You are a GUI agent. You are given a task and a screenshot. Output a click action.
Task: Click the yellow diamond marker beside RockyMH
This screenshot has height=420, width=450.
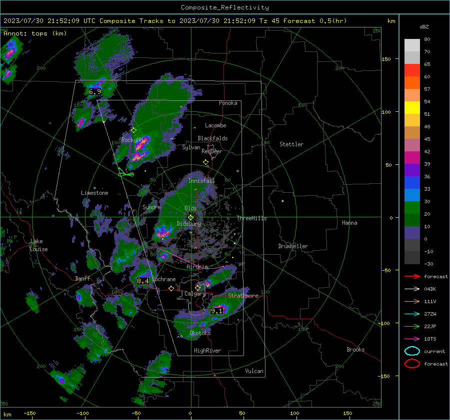pyautogui.click(x=133, y=130)
